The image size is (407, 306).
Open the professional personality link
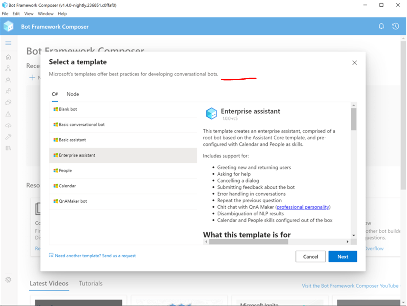pos(303,207)
